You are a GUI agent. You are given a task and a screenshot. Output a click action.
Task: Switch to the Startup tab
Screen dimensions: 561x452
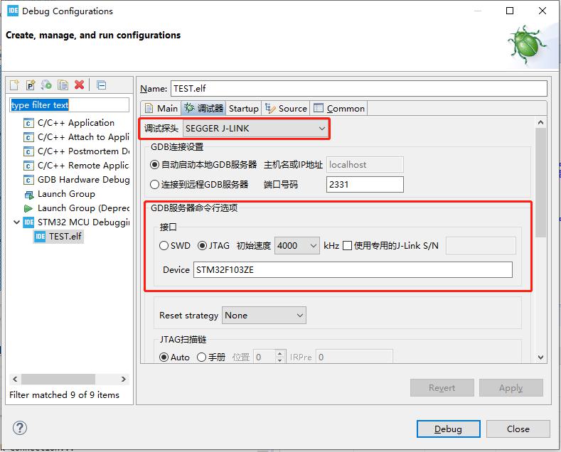[244, 108]
